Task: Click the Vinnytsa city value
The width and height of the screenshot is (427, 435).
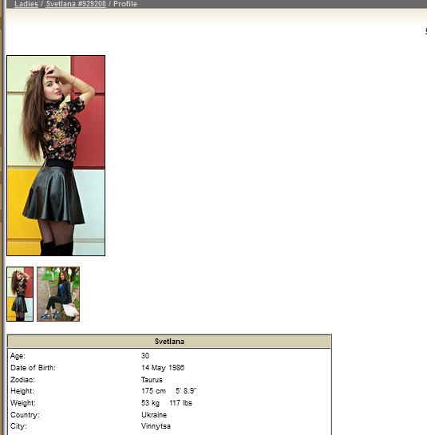Action: click(x=156, y=426)
